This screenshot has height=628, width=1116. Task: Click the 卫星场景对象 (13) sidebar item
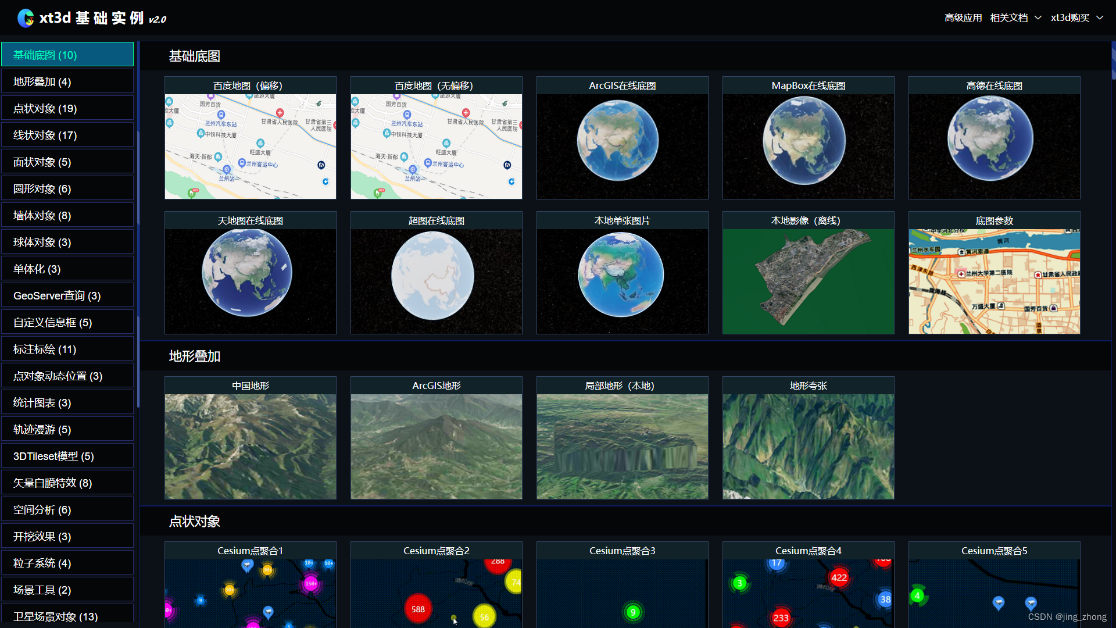67,615
